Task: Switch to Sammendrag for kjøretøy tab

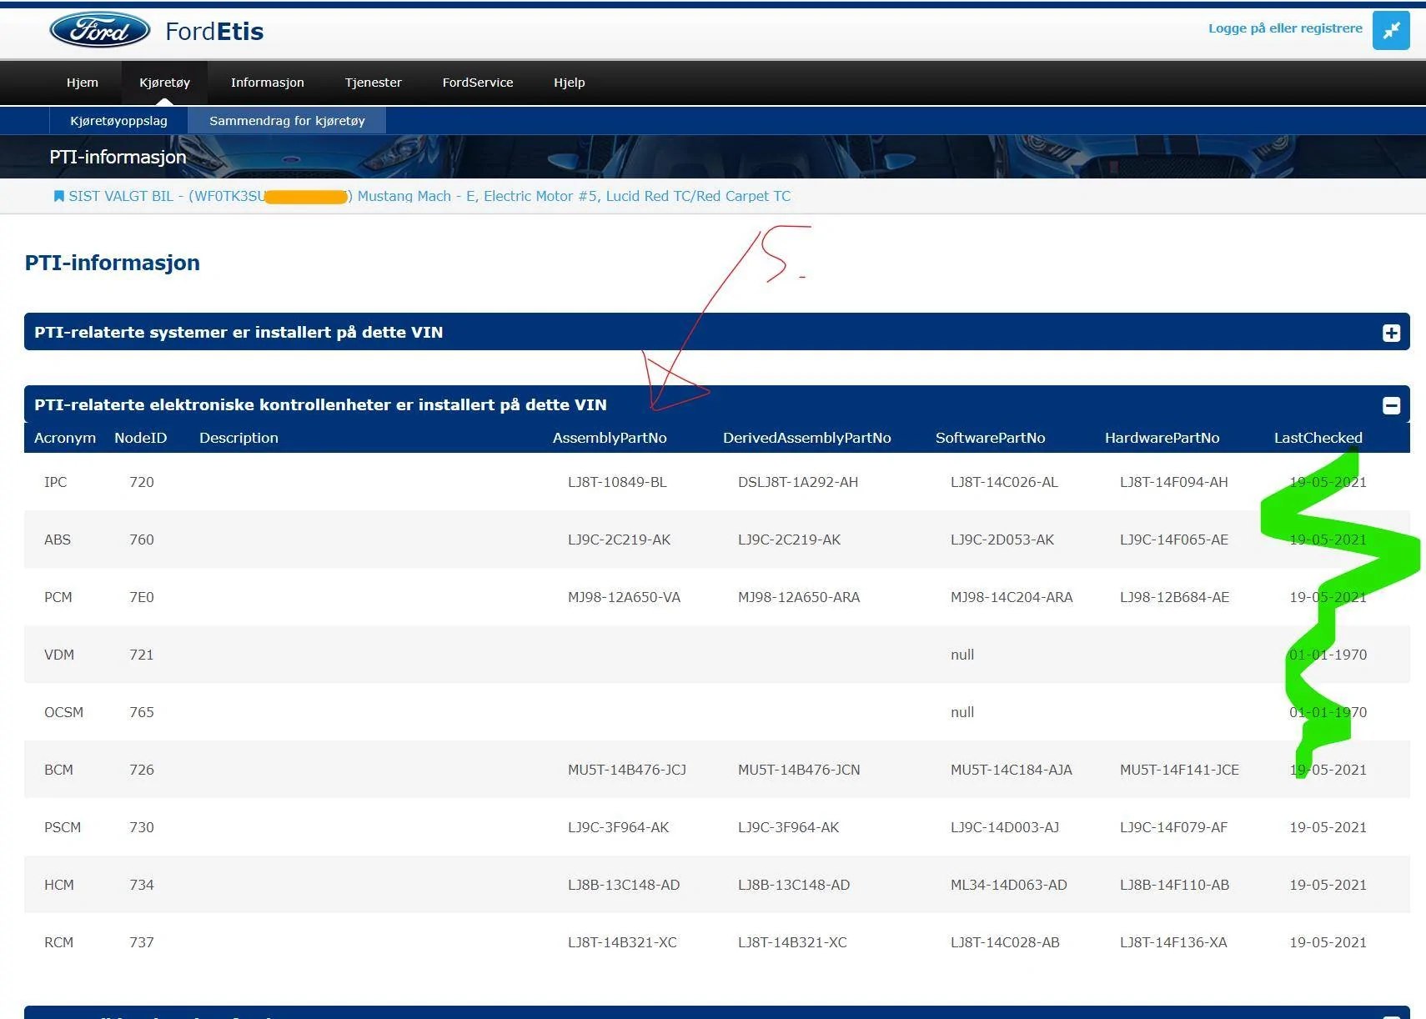Action: [287, 121]
